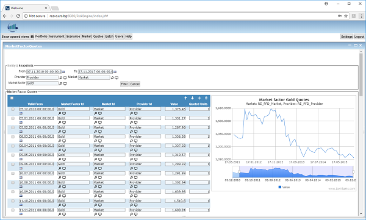
Task: Open the Market menu
Action: point(87,37)
